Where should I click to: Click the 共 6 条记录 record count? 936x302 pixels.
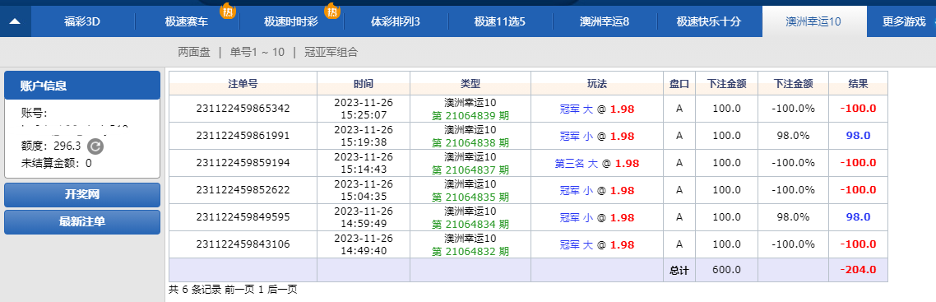[x=195, y=290]
